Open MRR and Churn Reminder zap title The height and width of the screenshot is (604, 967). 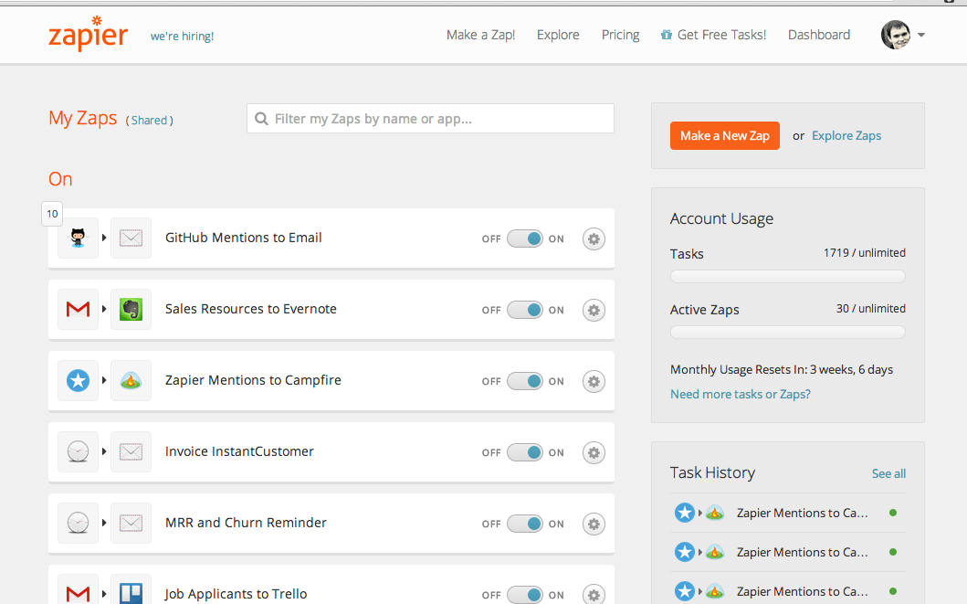pyautogui.click(x=246, y=523)
